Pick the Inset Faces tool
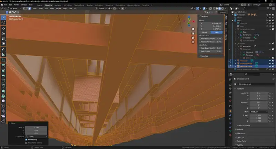Screen dimensions: 276x149 click(3, 71)
